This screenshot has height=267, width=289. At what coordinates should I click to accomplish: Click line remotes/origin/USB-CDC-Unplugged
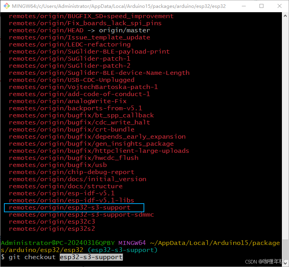(x=72, y=80)
